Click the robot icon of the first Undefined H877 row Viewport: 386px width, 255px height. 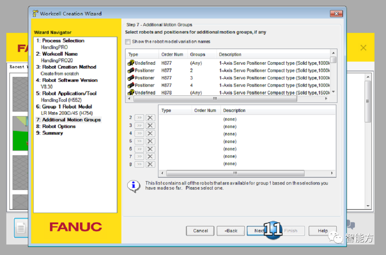coord(131,63)
